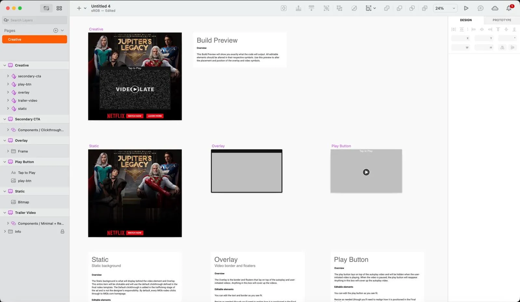Select the Tap to Play text layer
520x302 pixels.
point(34,173)
